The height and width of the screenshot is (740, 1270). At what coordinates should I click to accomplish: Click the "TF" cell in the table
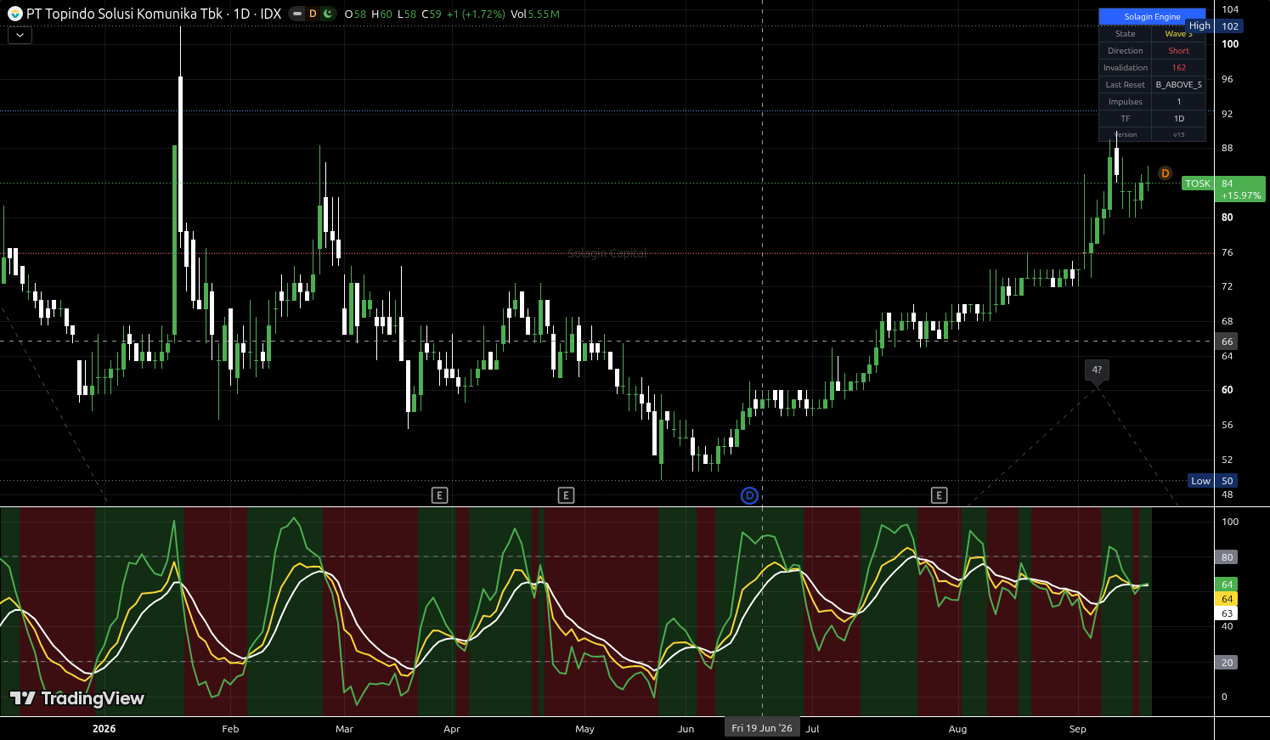[1126, 119]
